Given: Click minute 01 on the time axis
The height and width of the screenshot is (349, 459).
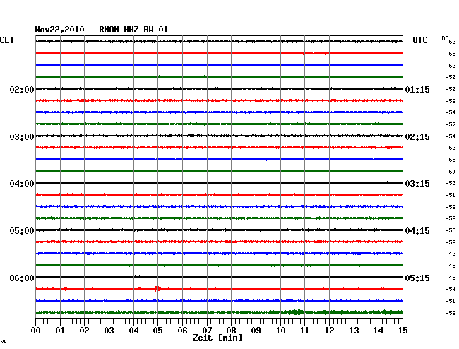Looking at the screenshot, I should (60, 330).
